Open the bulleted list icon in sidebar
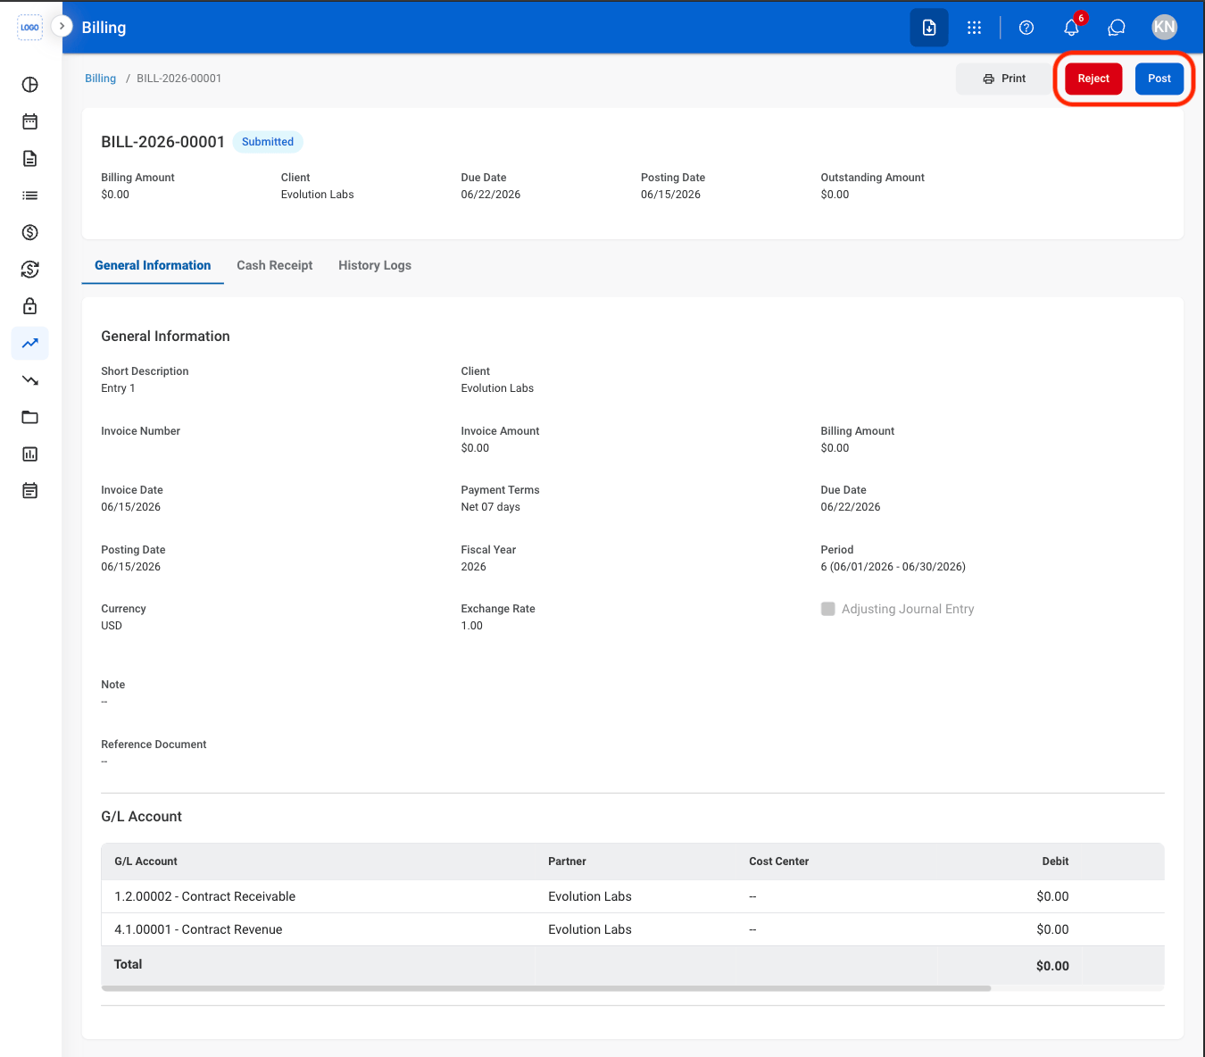This screenshot has height=1057, width=1205. tap(30, 196)
